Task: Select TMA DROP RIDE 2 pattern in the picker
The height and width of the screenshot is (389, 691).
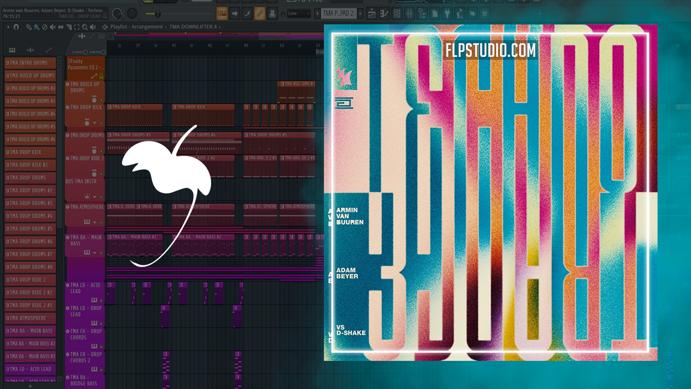Action: pyautogui.click(x=30, y=280)
